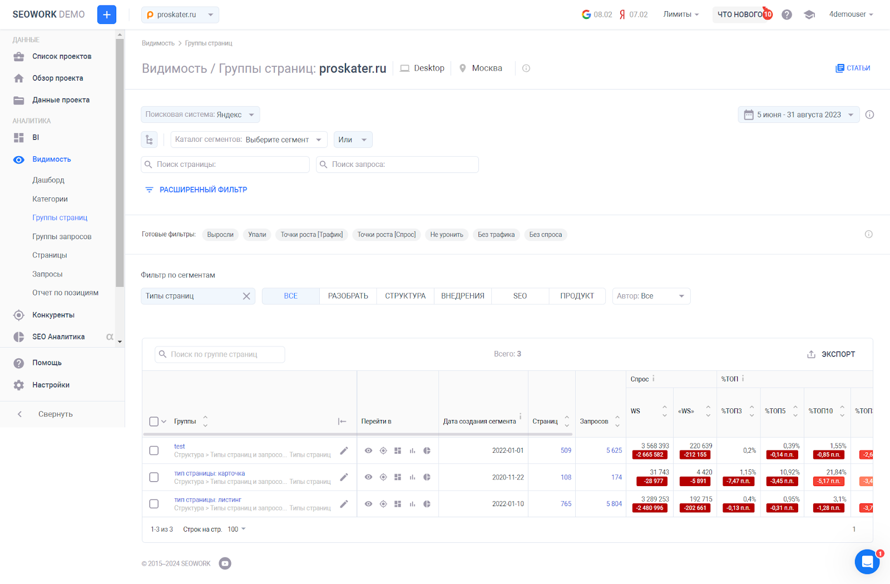Image resolution: width=890 pixels, height=584 pixels.
Task: Open РАСШИРЕННЫЙ ФИЛЬТР
Action: tap(196, 190)
